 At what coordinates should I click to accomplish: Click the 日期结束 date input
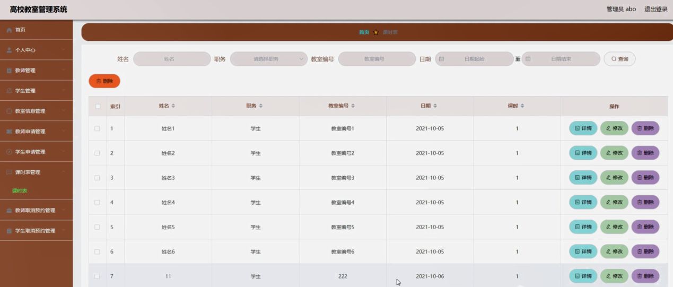561,59
